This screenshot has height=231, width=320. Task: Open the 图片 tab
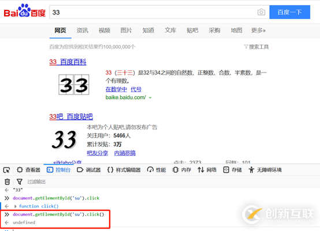pyautogui.click(x=126, y=31)
